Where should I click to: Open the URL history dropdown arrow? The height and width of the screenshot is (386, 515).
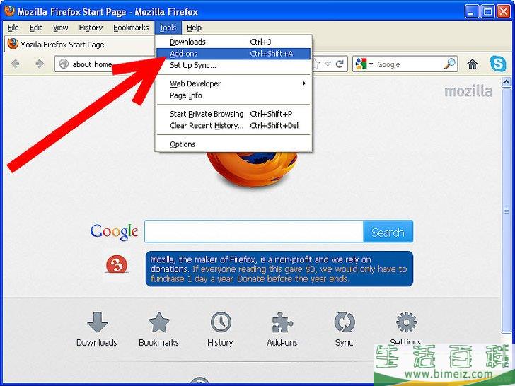328,64
